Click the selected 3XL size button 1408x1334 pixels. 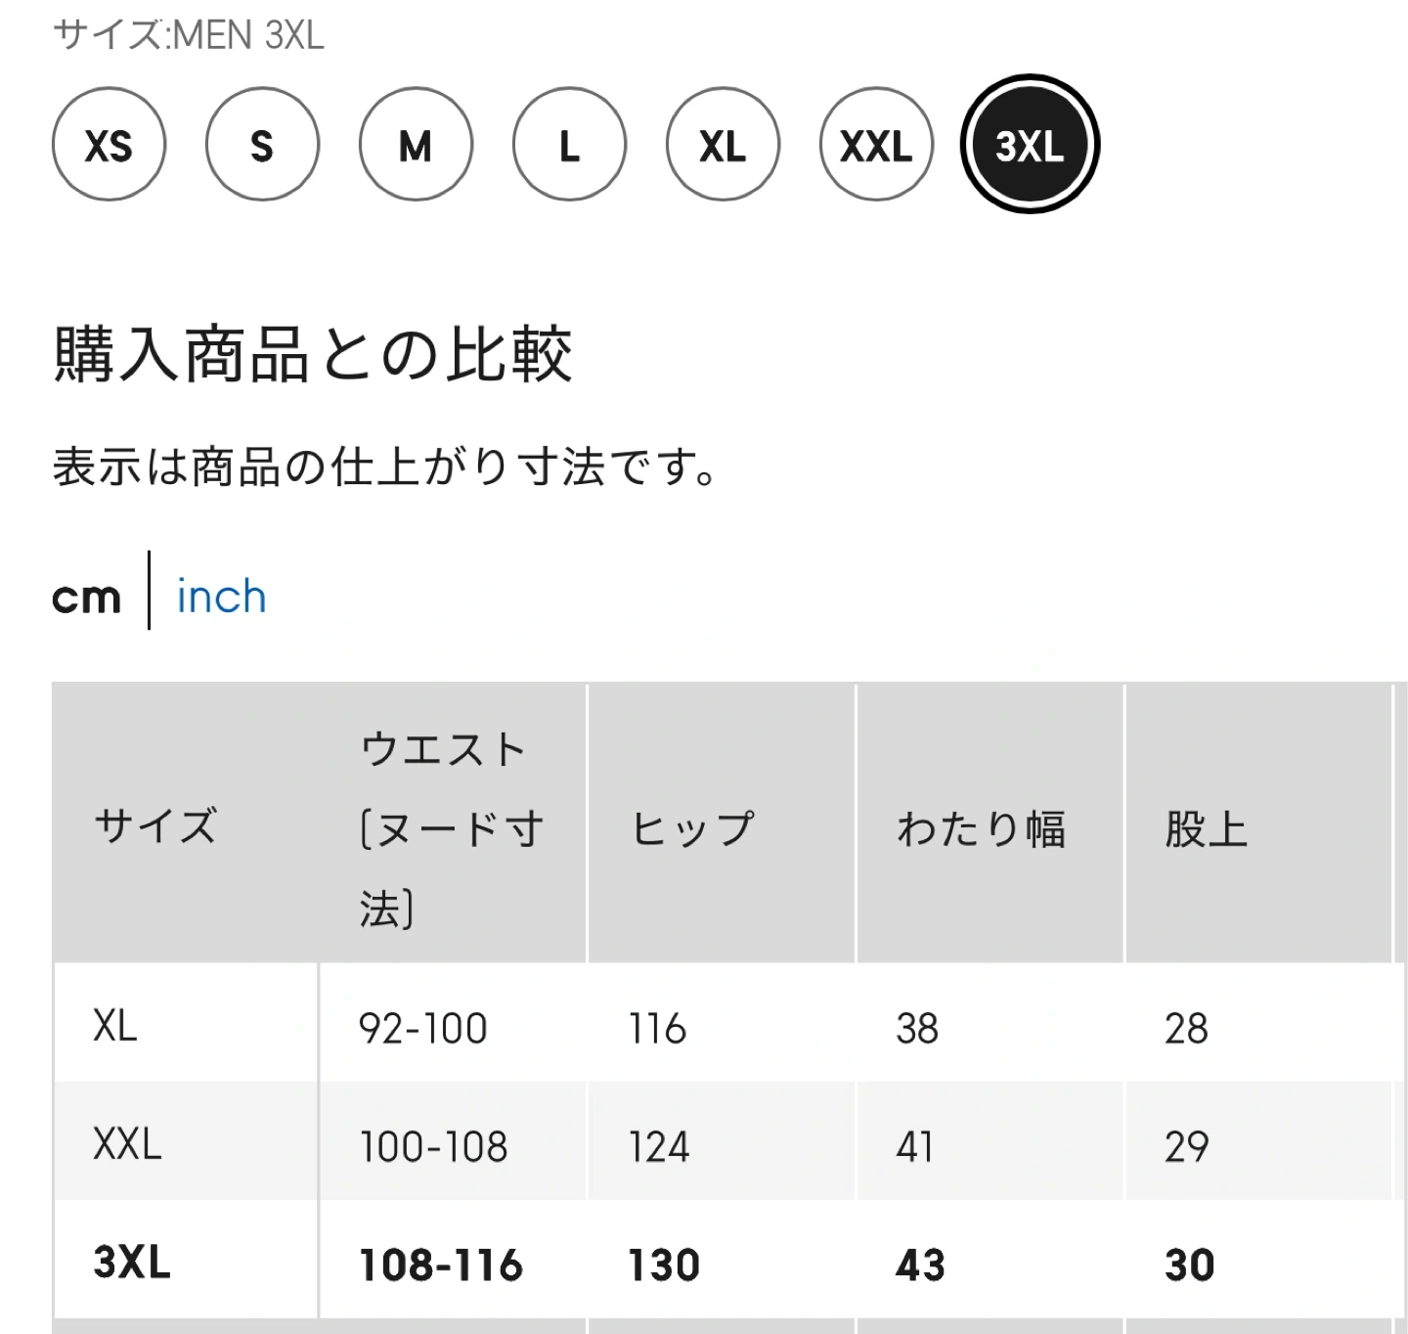pyautogui.click(x=1030, y=145)
